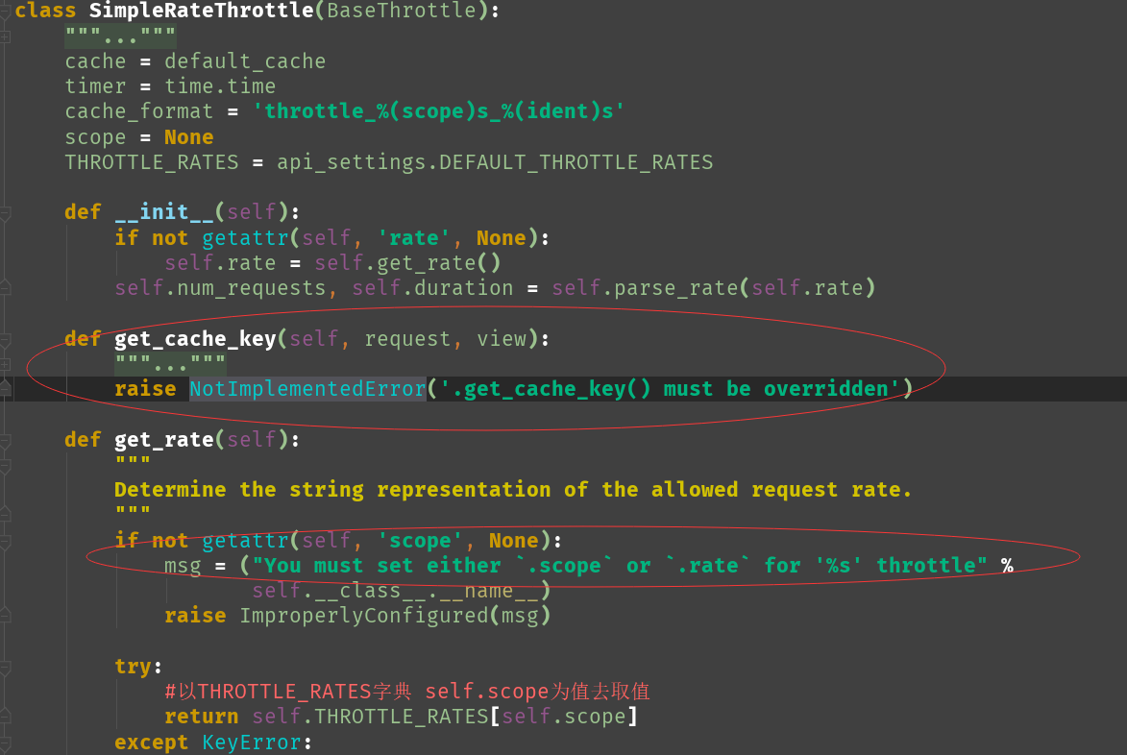The image size is (1127, 755).
Task: Click the get_rate method name
Action: coord(164,440)
